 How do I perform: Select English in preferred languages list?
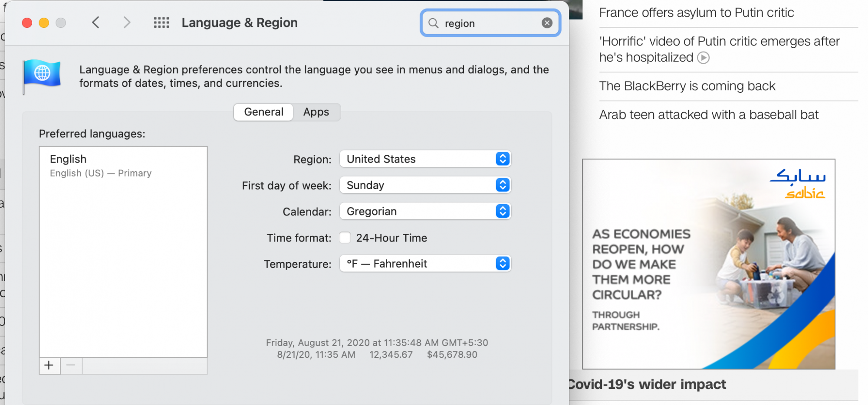pyautogui.click(x=123, y=166)
